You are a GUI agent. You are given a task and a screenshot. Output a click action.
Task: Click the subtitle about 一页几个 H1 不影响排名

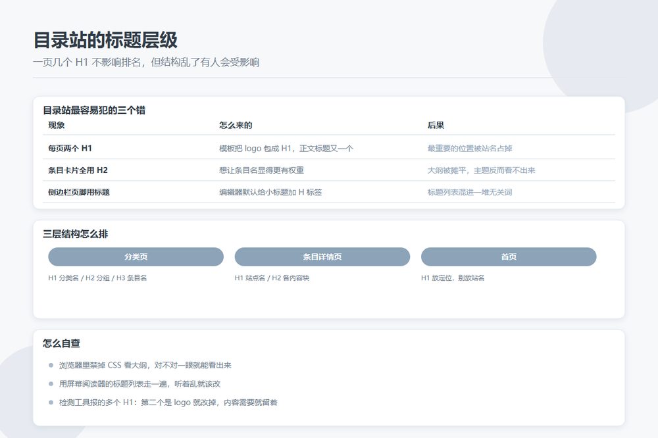146,62
